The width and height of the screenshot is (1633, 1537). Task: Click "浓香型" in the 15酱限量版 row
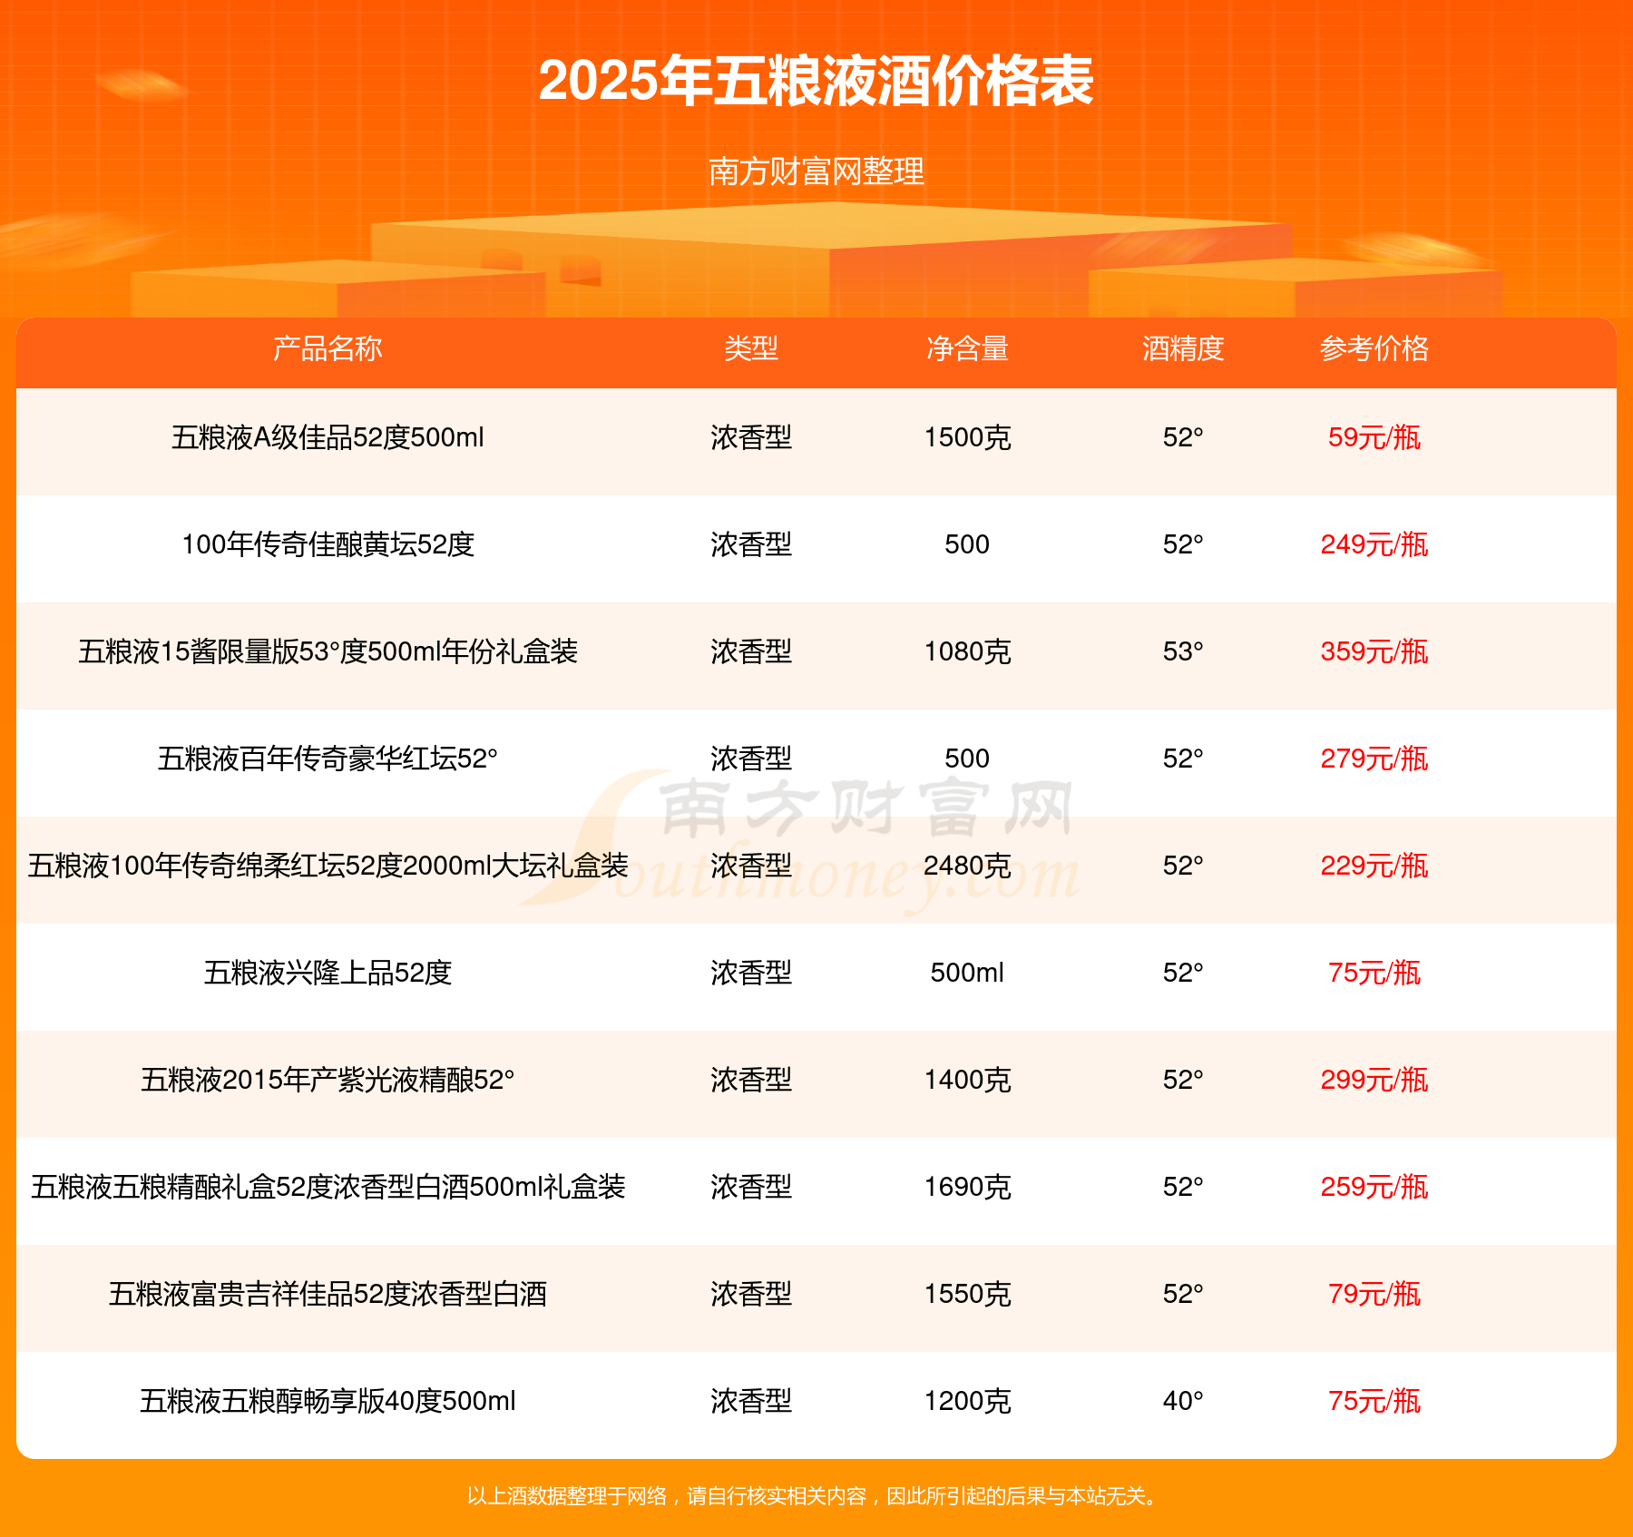(751, 651)
